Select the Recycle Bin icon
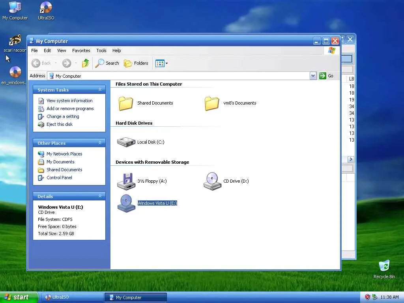This screenshot has height=303, width=404. [x=384, y=269]
